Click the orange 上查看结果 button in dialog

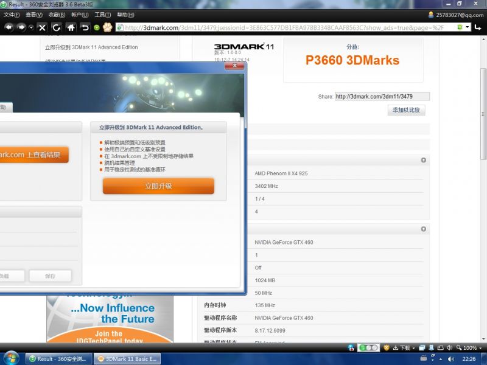(x=34, y=155)
